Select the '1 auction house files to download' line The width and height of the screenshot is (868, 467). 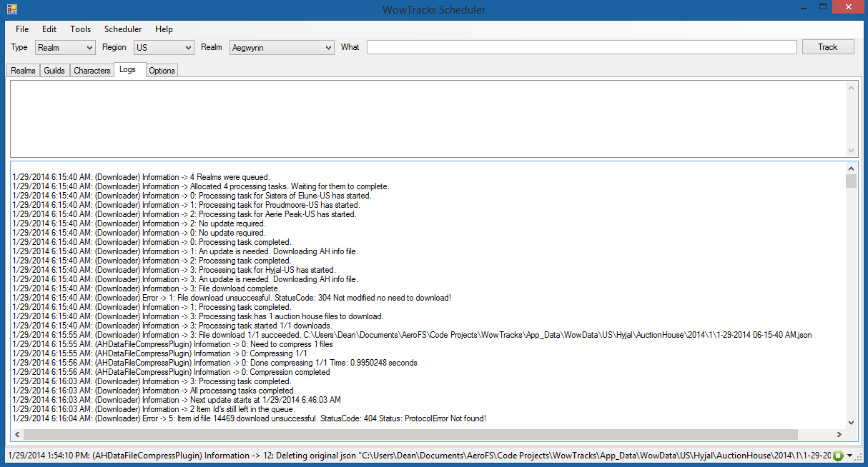click(199, 316)
